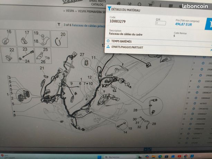212x159 pixels.
Task: Click the VESPA PRIMAVERA 50 breadcrumb link
Action: [92, 12]
